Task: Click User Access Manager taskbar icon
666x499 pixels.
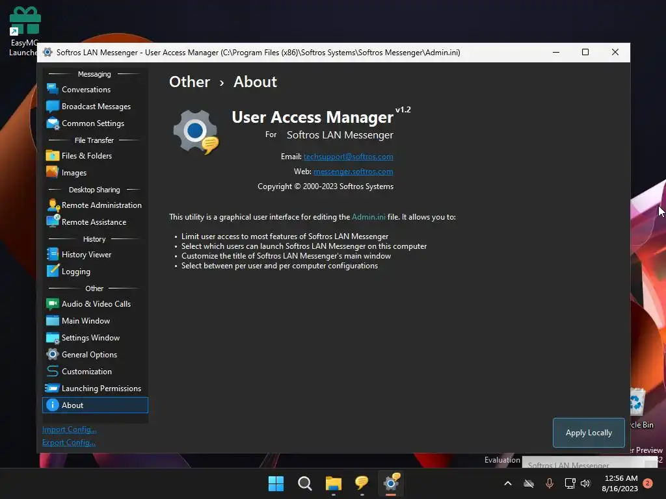Action: [391, 483]
